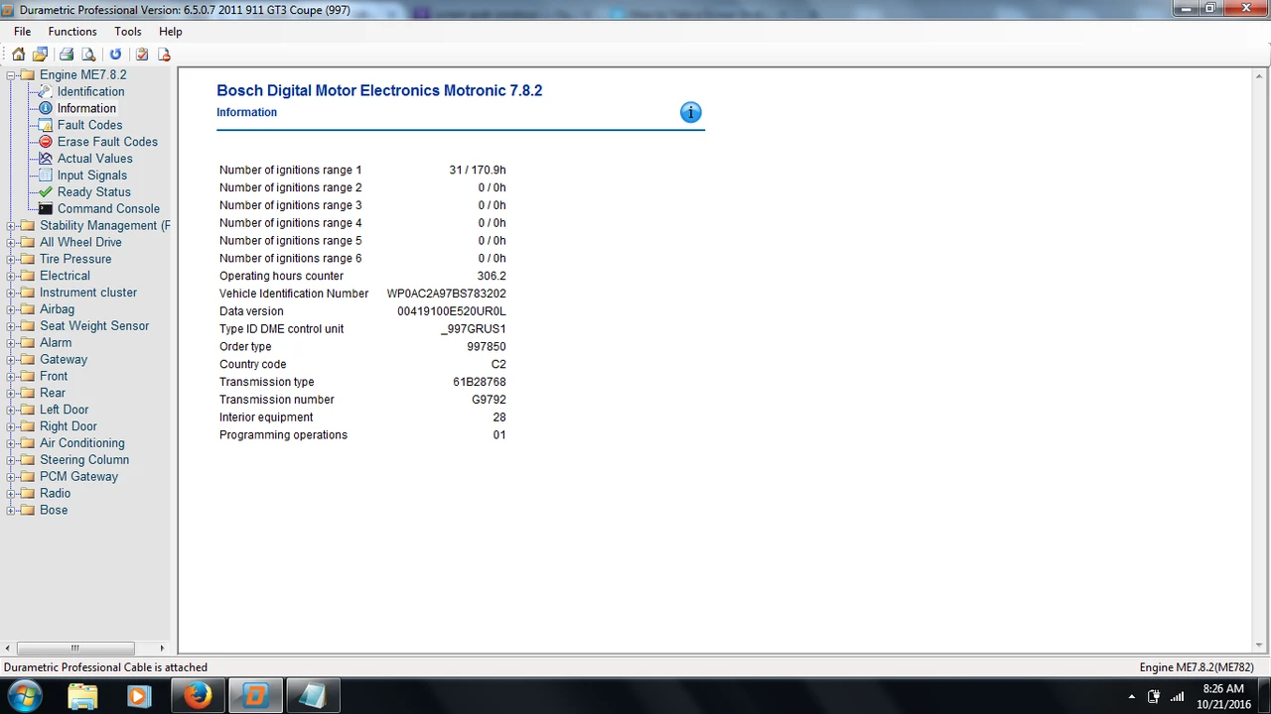1271x714 pixels.
Task: Open Identification under Engine ME7.8.2
Action: pyautogui.click(x=90, y=91)
